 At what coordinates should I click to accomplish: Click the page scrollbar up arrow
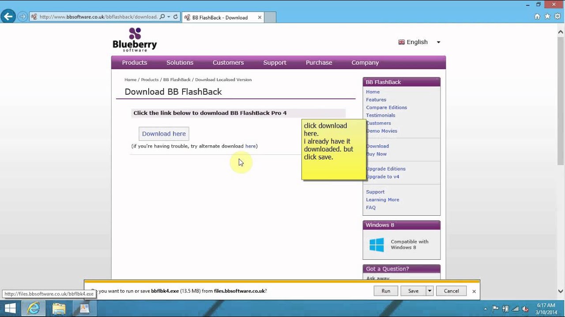pos(561,31)
